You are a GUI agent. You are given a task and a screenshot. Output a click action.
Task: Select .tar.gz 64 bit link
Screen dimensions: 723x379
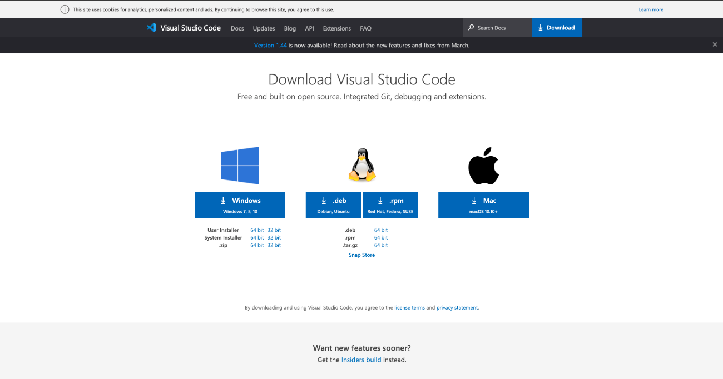[381, 245]
